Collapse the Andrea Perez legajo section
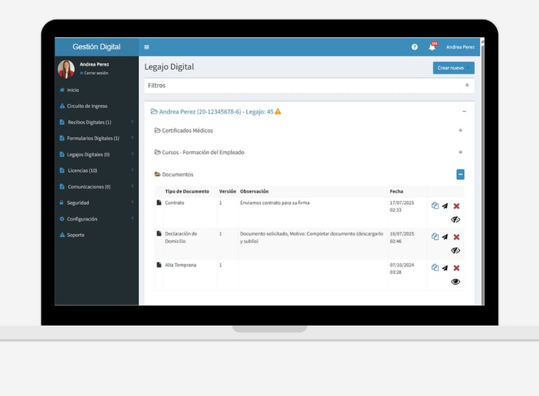The height and width of the screenshot is (396, 539). (464, 111)
